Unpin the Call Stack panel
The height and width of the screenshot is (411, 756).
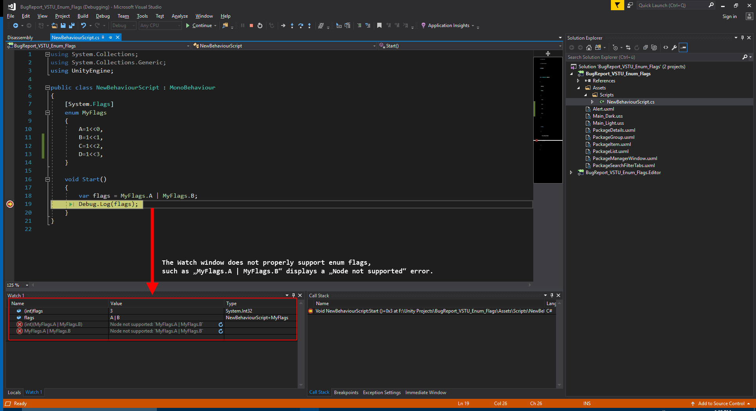click(551, 295)
